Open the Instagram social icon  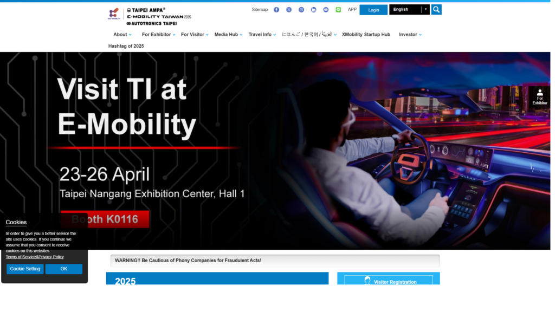301,10
